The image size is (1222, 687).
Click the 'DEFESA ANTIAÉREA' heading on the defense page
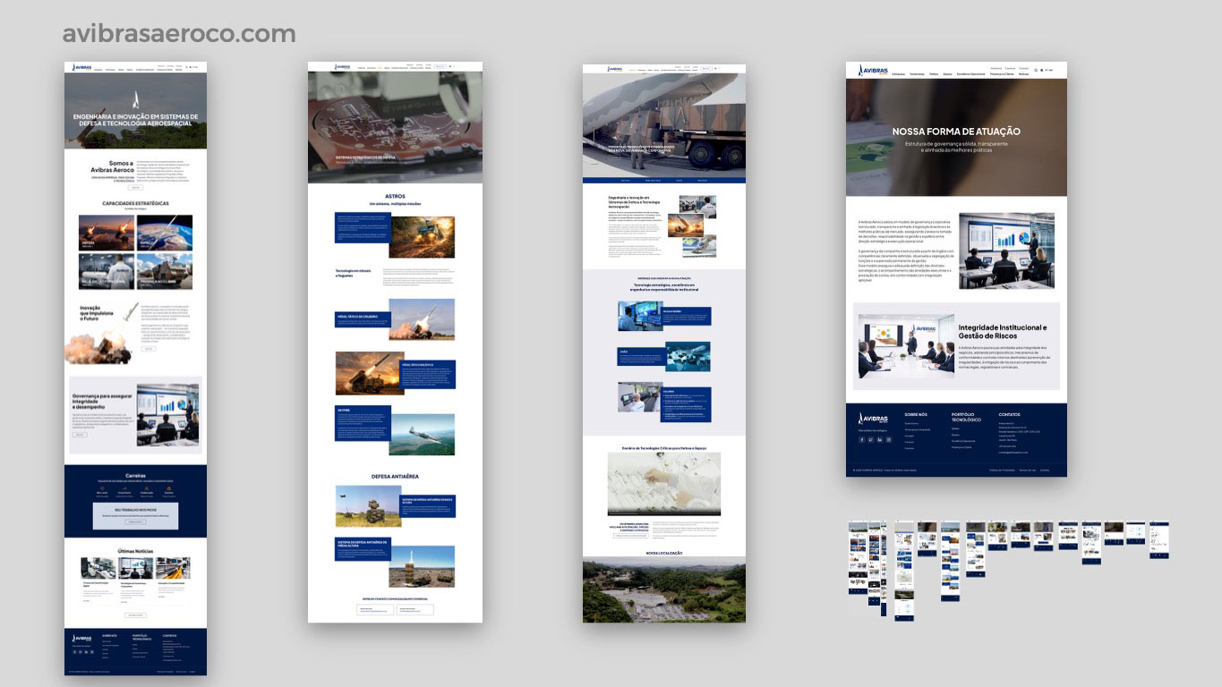point(395,476)
